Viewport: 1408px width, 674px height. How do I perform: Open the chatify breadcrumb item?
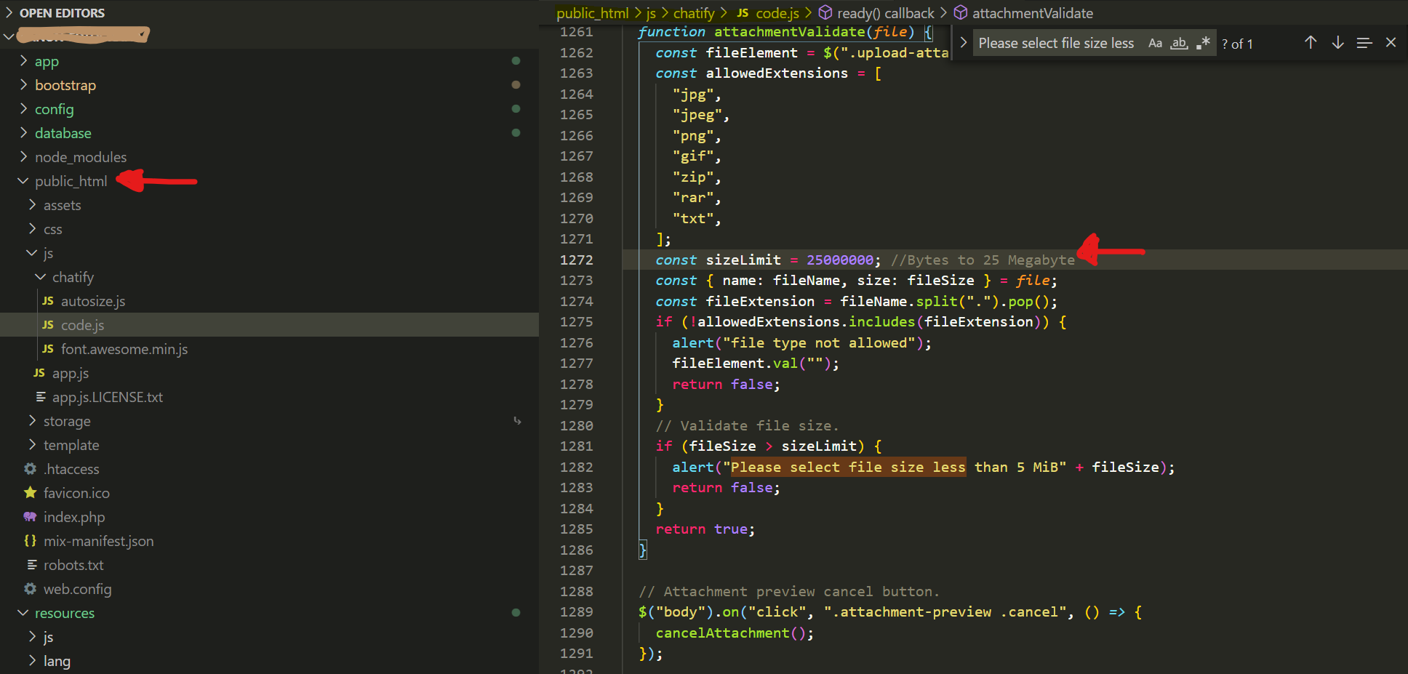coord(694,12)
